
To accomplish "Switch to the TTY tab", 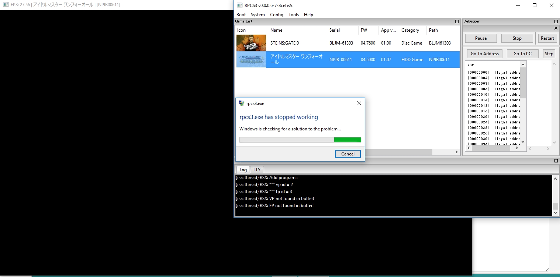I will (x=256, y=170).
